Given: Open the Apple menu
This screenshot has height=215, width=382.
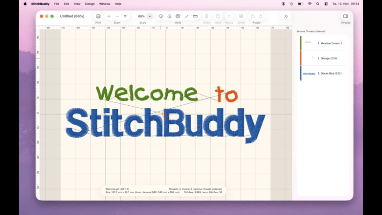Looking at the screenshot, I should click(x=25, y=4).
